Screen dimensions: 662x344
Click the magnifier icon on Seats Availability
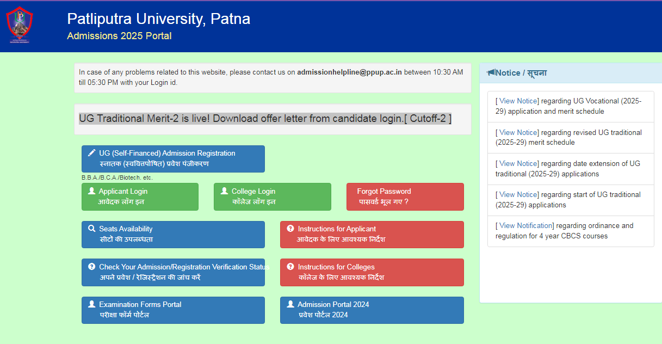pos(91,229)
